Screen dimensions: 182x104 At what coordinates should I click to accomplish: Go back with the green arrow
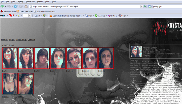click(2, 6)
